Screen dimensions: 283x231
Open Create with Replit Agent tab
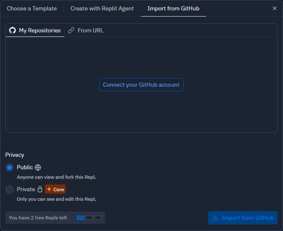(x=102, y=8)
